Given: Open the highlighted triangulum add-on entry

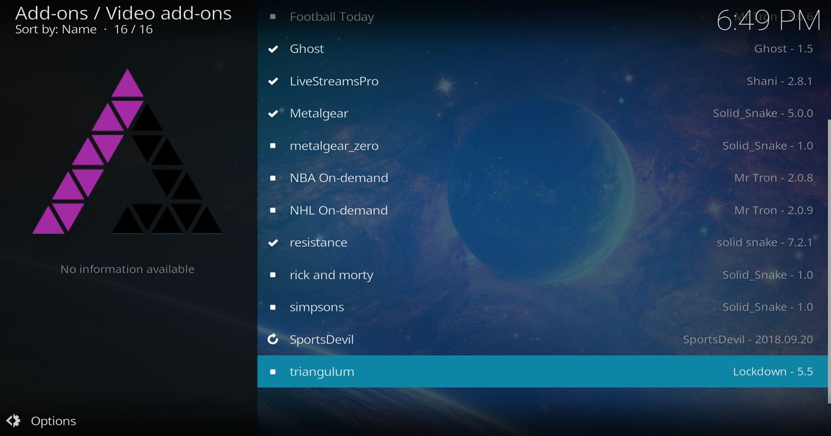Looking at the screenshot, I should pyautogui.click(x=321, y=372).
